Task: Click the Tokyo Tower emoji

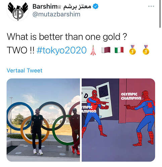Action: (93, 50)
